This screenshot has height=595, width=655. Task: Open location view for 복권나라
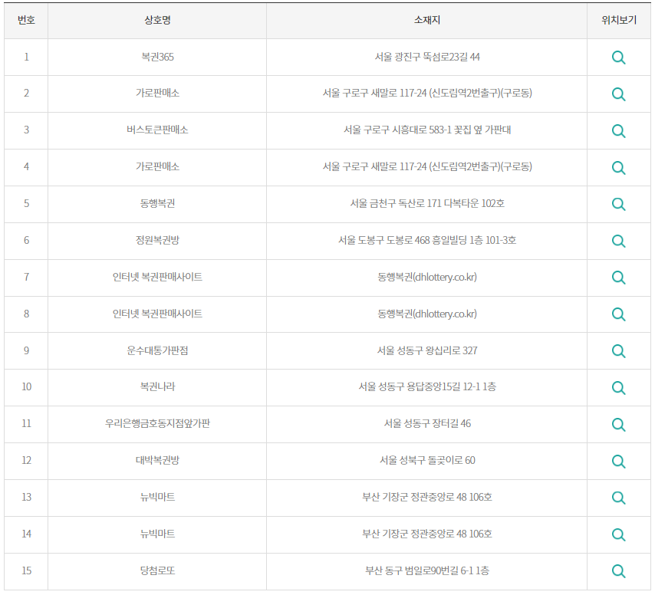pyautogui.click(x=618, y=387)
